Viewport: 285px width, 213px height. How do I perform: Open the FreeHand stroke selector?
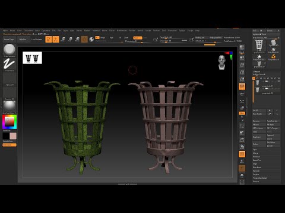[x=9, y=64]
